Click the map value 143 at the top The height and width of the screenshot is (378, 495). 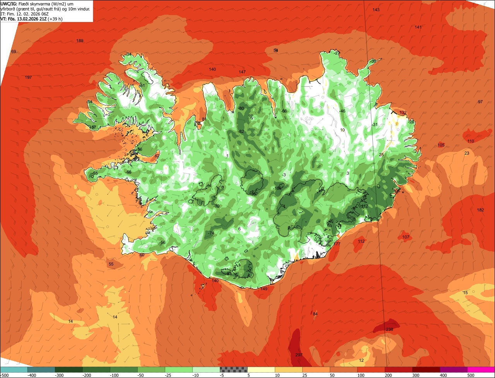376,10
